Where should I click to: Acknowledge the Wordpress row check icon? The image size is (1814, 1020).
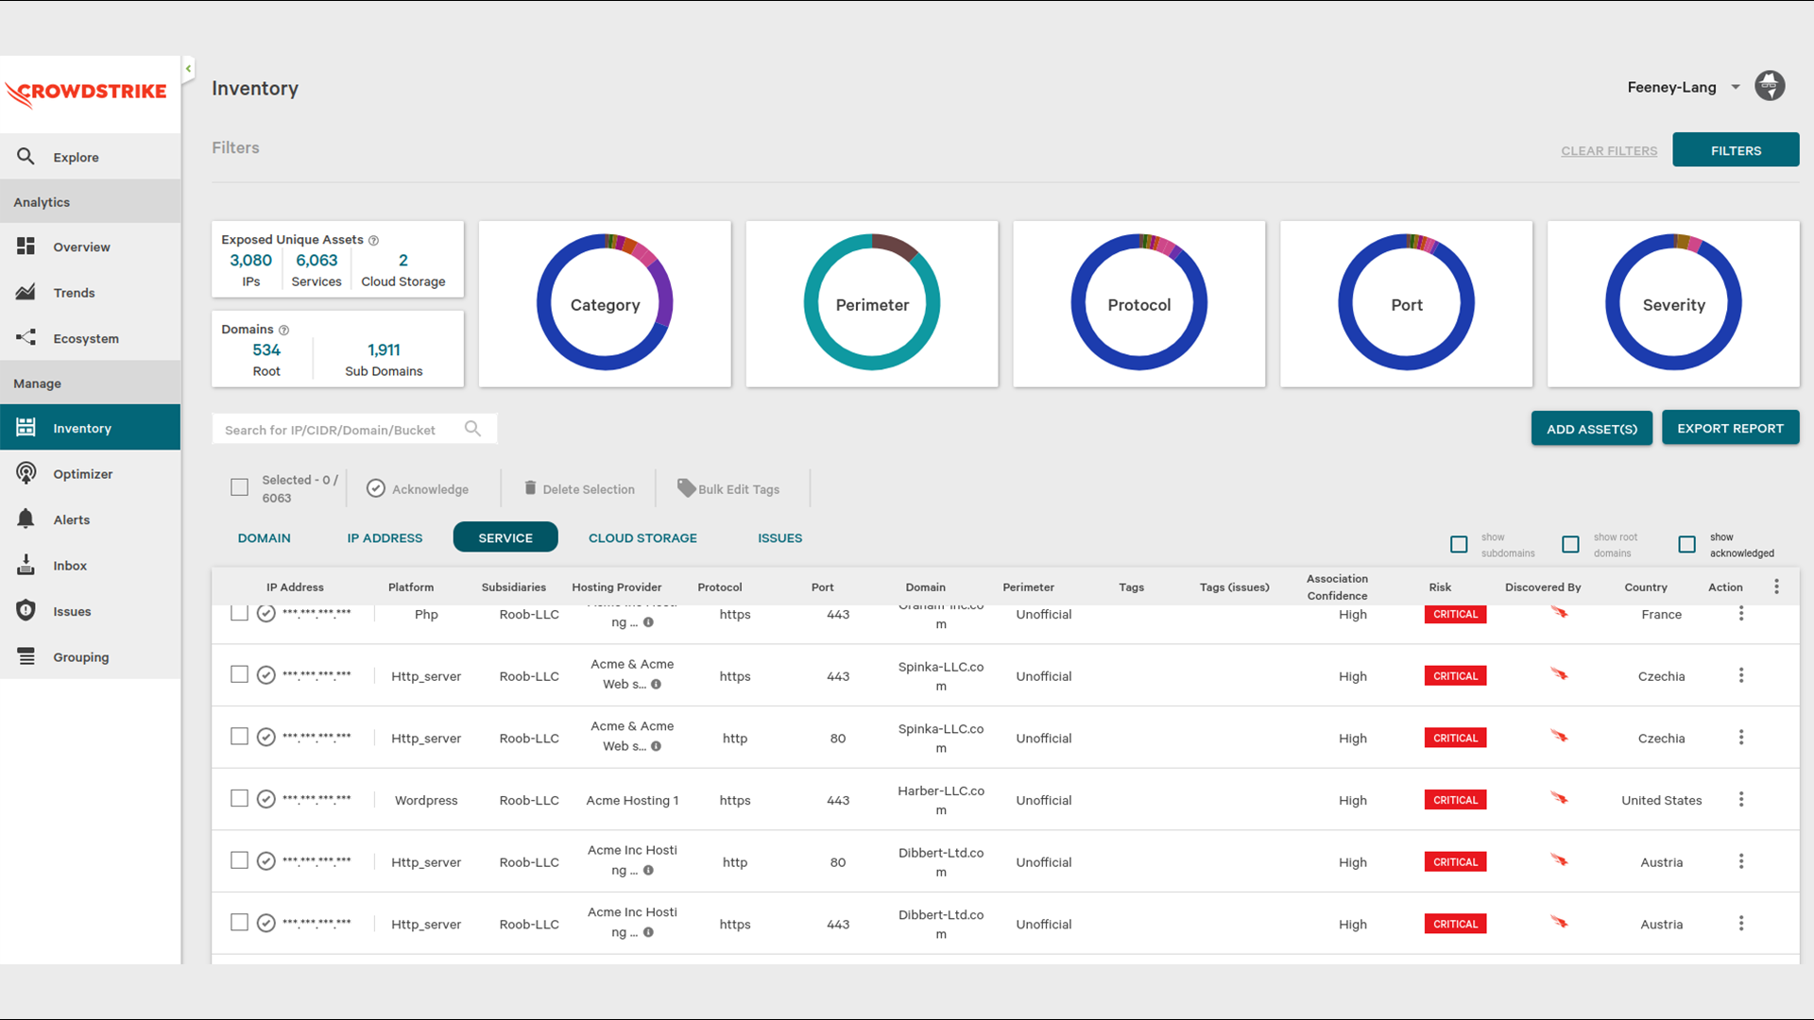click(x=266, y=799)
